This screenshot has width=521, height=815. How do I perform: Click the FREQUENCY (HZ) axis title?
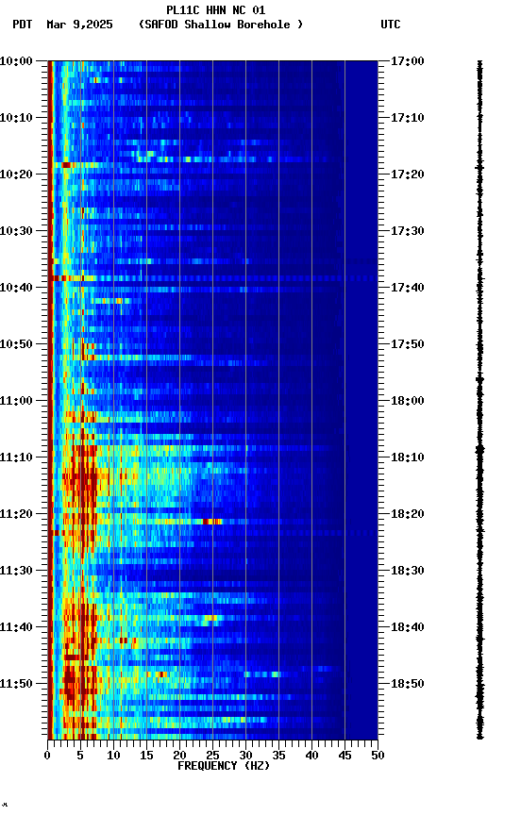coord(224,766)
